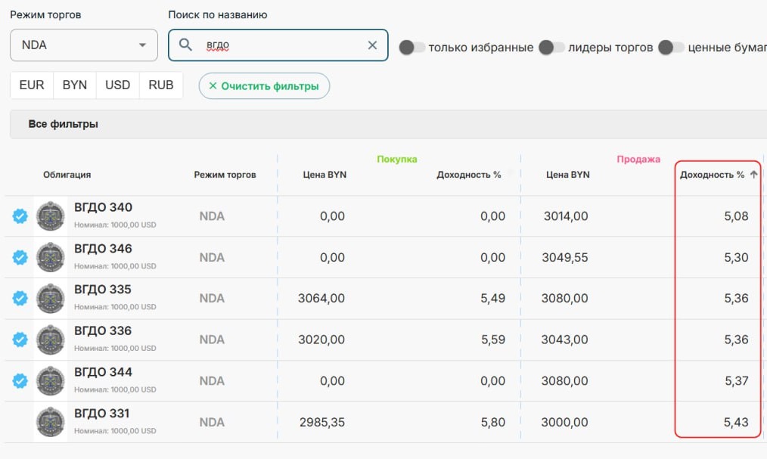Toggle the лидеры торгов switch
Image resolution: width=767 pixels, height=459 pixels.
[x=551, y=48]
